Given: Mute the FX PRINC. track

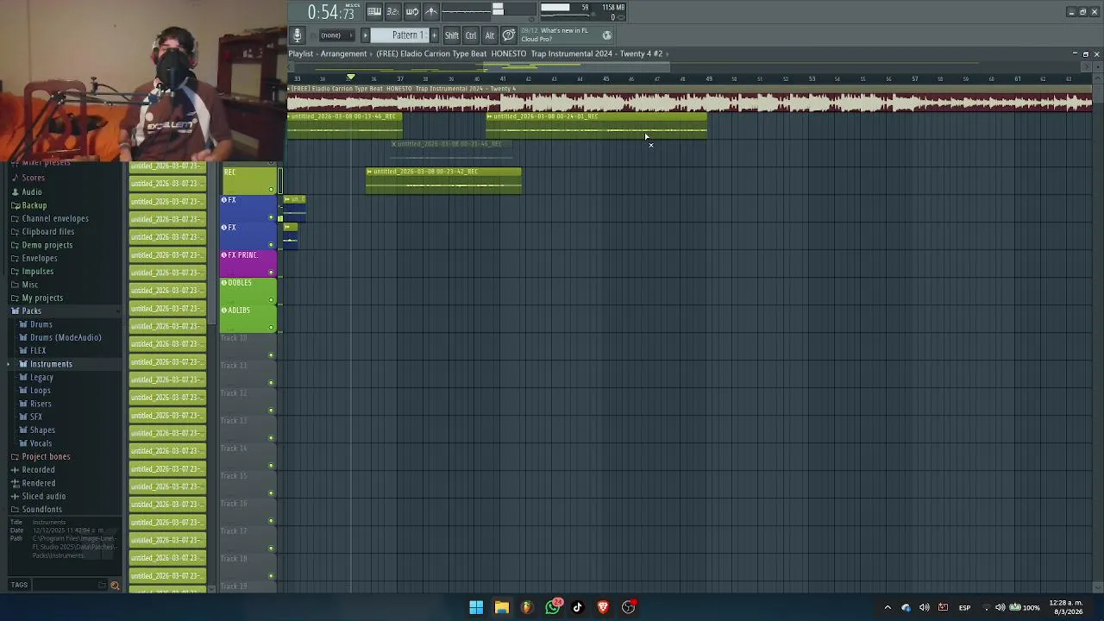Looking at the screenshot, I should [x=271, y=273].
